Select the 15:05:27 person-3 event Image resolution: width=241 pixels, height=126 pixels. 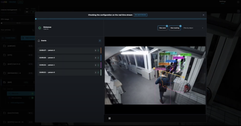(x=69, y=50)
